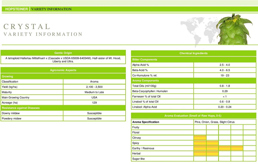258x164 pixels.
Task: Select Susceptible value for Powdery midew
Action: pos(94,119)
